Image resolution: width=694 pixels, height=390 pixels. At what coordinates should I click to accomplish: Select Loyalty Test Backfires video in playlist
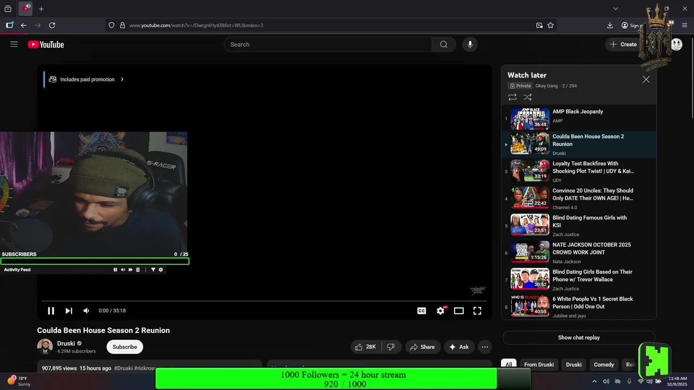pyautogui.click(x=579, y=171)
